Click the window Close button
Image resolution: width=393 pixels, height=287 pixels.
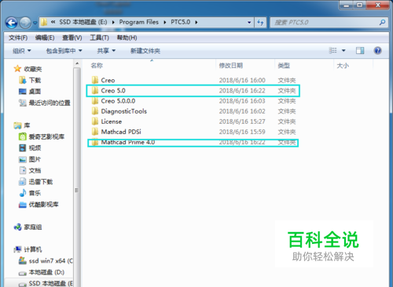click(378, 5)
